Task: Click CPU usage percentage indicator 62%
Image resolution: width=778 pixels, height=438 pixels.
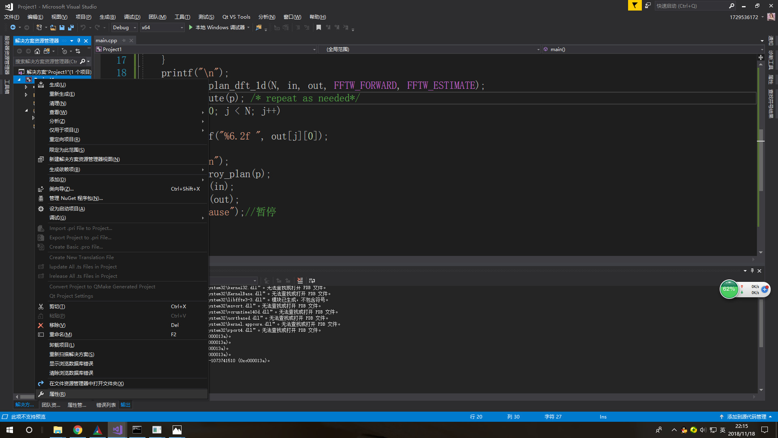Action: [x=729, y=290]
